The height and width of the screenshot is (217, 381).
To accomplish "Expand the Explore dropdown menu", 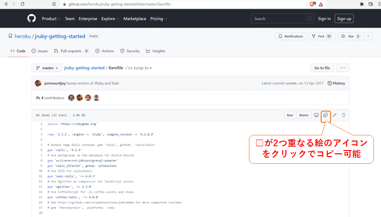I will pyautogui.click(x=110, y=19).
